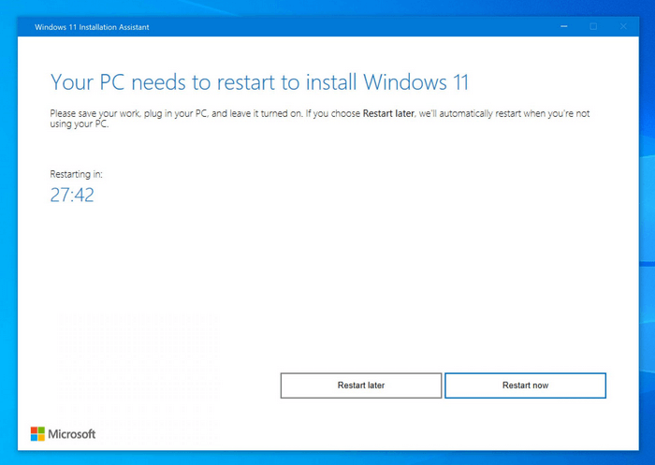This screenshot has height=465, width=655.
Task: Click the Microsoft wordmark text
Action: click(x=73, y=434)
